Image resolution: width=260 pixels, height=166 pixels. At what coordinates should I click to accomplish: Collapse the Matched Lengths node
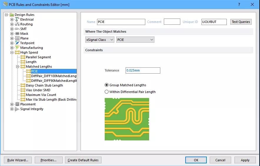click(x=17, y=67)
